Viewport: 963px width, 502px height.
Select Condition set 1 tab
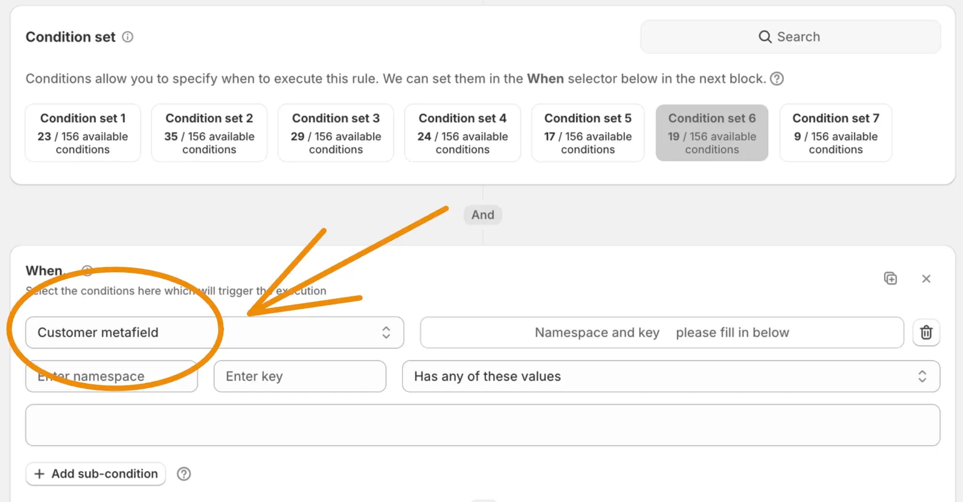(83, 133)
